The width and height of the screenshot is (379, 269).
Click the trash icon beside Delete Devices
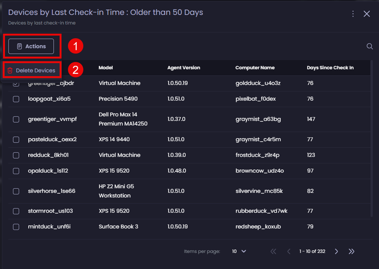[x=10, y=71]
